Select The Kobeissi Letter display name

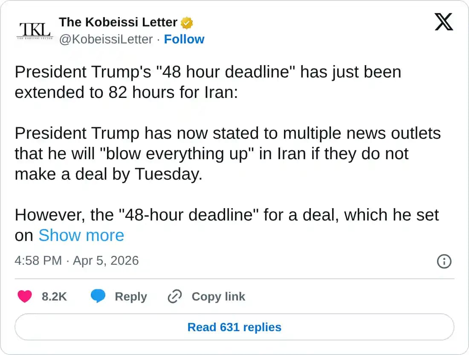118,22
